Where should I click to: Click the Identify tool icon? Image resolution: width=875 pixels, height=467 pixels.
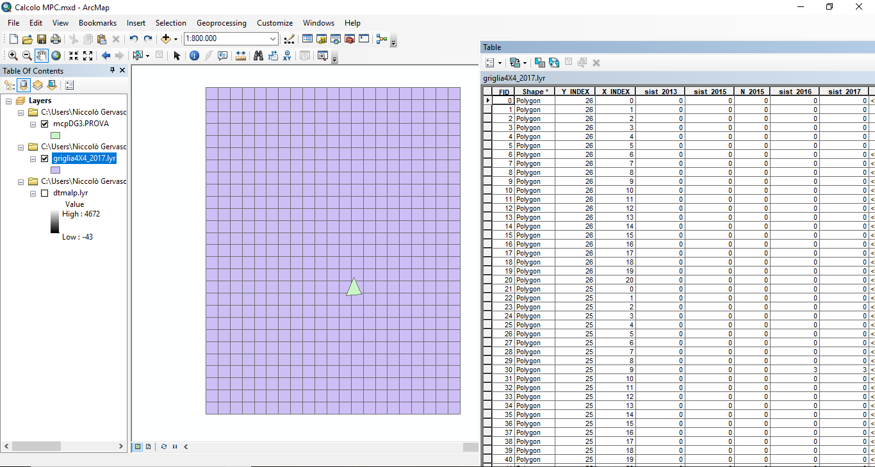pos(194,56)
